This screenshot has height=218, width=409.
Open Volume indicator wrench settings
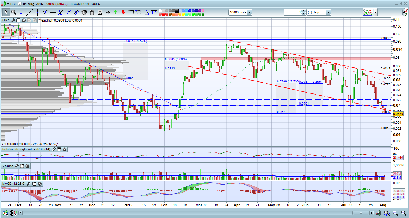(17, 166)
